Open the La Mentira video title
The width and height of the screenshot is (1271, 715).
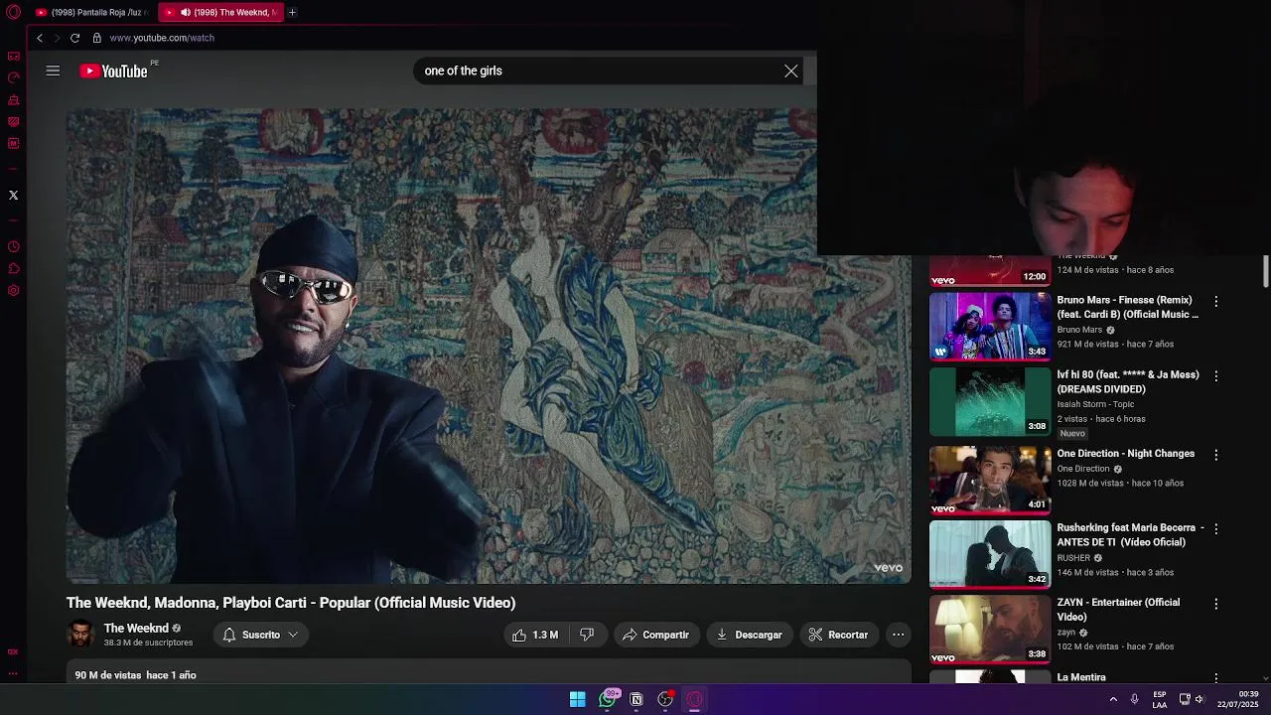[x=1081, y=677]
